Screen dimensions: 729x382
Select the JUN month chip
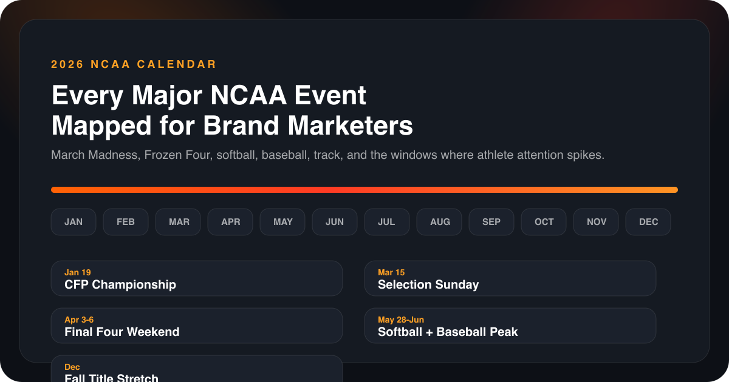pos(335,222)
